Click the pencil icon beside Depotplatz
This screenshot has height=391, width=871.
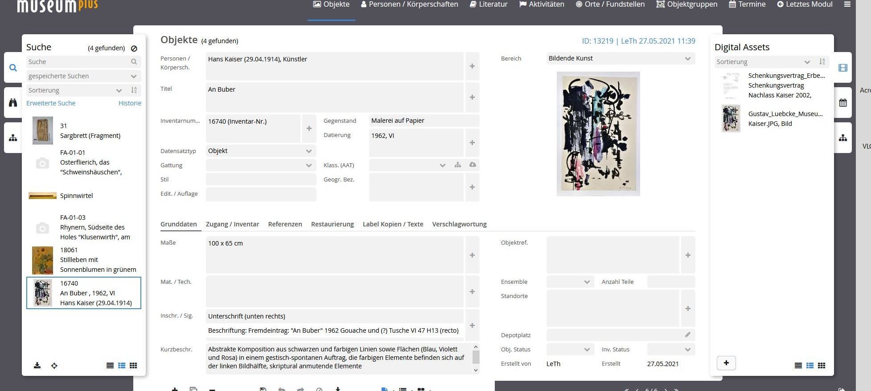coord(688,335)
